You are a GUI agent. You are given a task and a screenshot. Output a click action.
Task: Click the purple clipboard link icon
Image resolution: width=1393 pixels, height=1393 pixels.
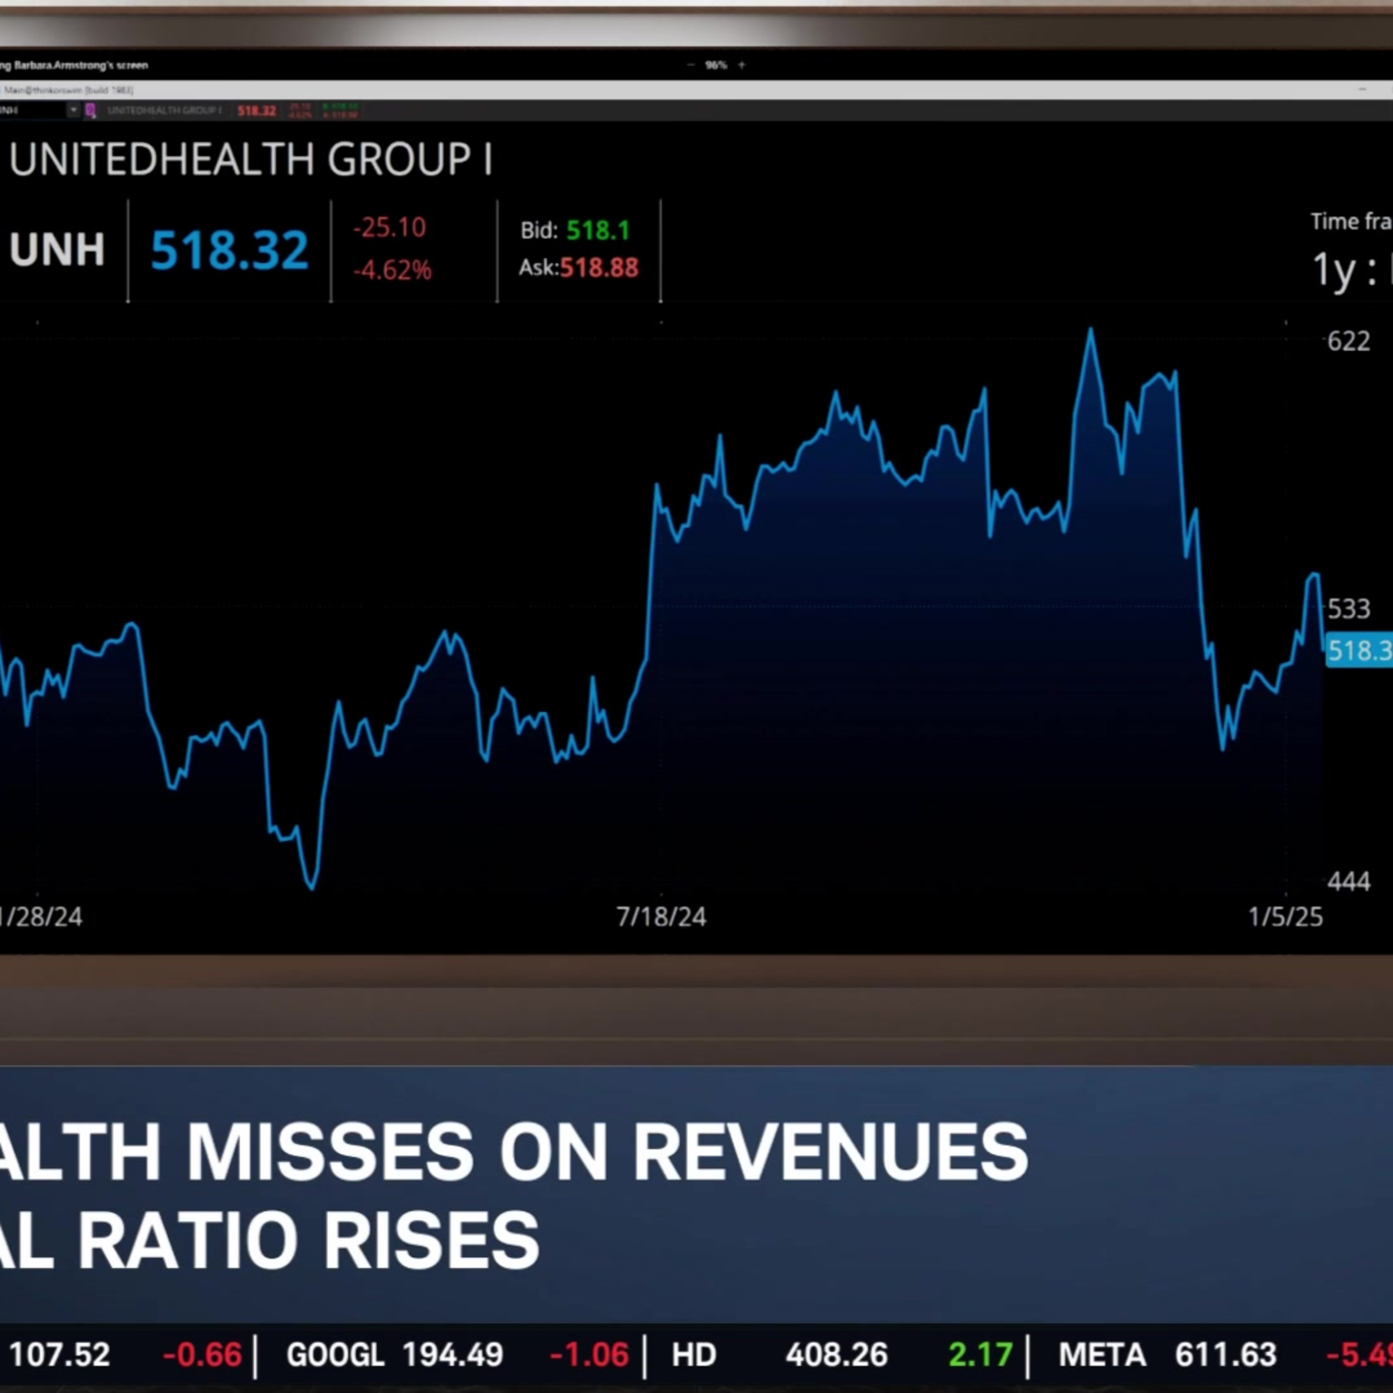tap(90, 111)
